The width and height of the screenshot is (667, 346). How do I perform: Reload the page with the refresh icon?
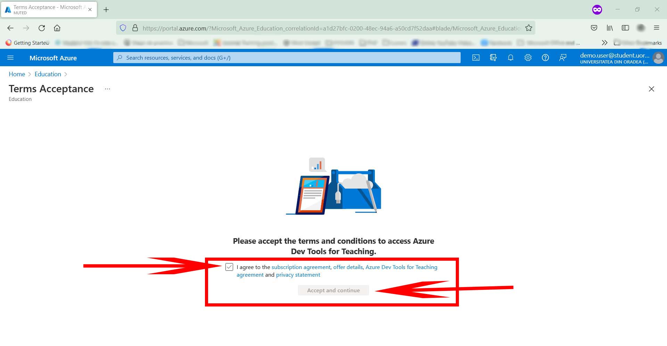(42, 28)
